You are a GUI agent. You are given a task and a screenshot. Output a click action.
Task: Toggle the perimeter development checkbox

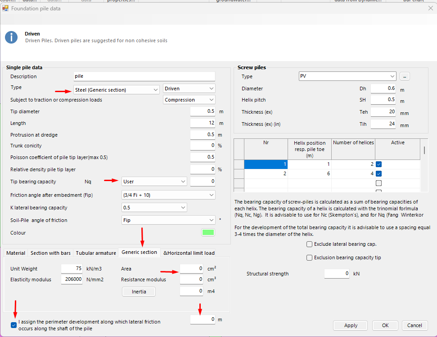pos(14,325)
